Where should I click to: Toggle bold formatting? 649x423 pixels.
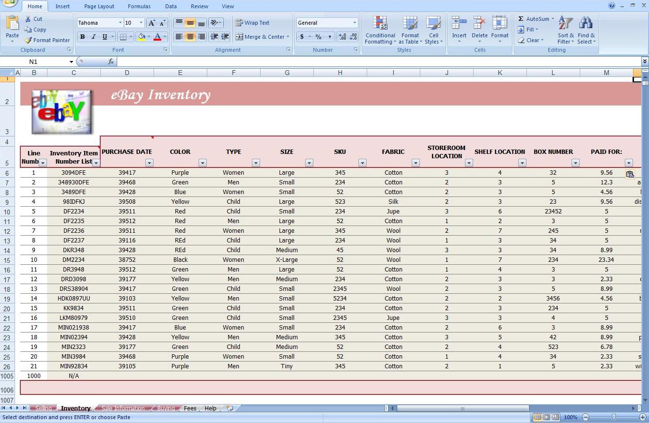click(x=82, y=37)
